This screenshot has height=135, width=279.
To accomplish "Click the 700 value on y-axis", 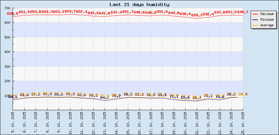I will [x=8, y=8].
